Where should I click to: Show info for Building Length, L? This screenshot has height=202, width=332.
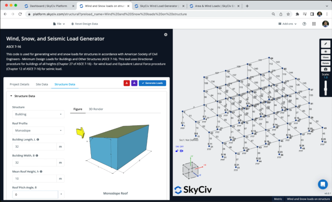coord(38,139)
